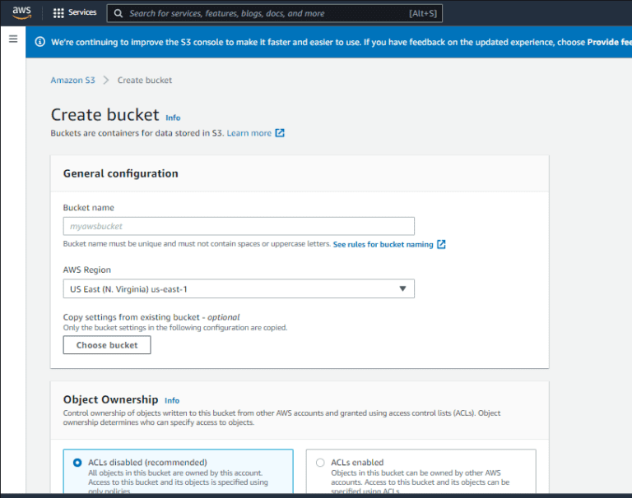Open the Learn more link
632x498 pixels.
coord(249,133)
